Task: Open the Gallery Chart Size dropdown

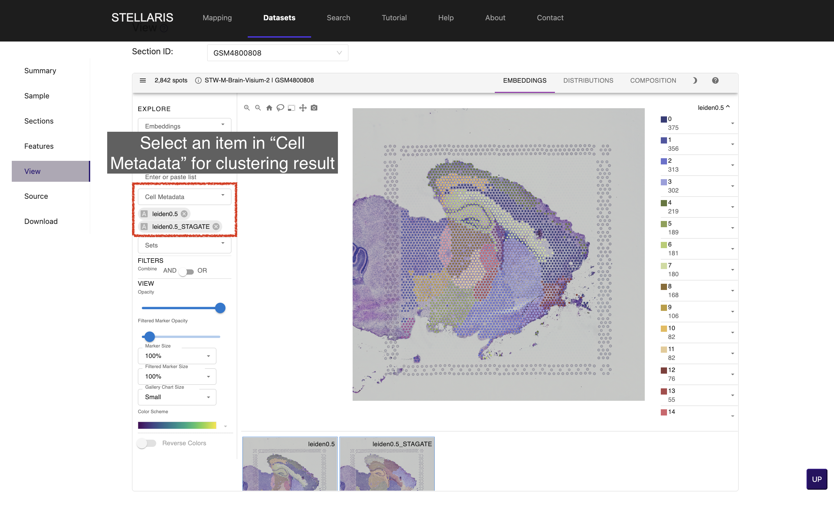Action: (x=177, y=397)
